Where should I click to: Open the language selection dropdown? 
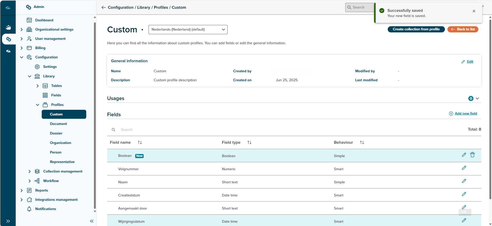click(x=188, y=30)
